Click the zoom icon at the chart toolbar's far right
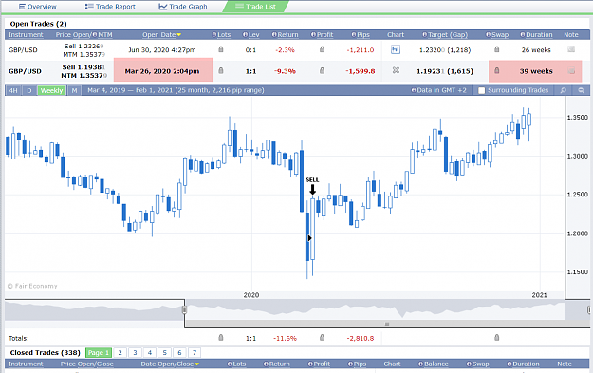 582,90
